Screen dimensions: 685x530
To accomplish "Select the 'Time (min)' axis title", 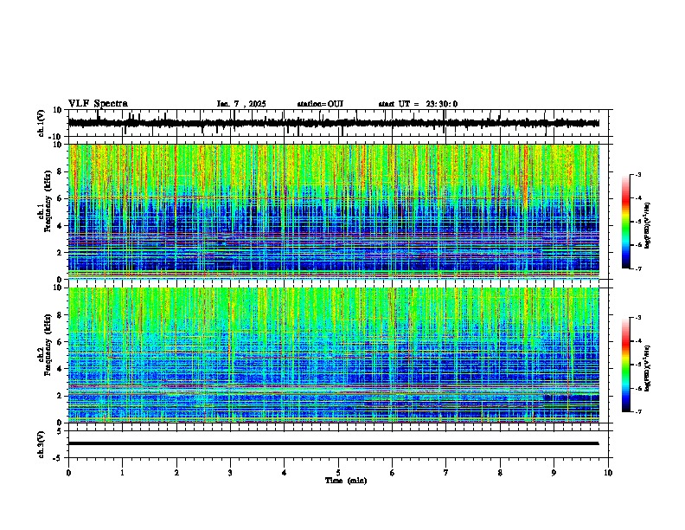I will point(346,481).
